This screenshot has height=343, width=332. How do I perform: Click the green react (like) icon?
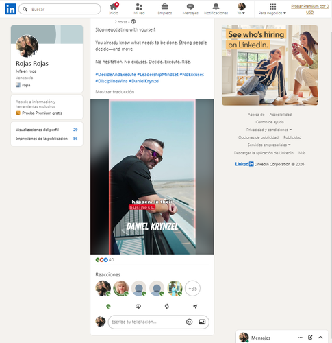click(x=109, y=307)
